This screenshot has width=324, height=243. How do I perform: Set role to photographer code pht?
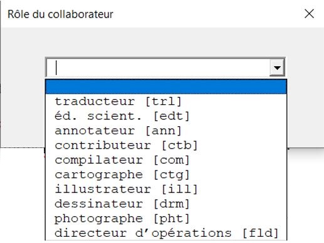pos(166,219)
